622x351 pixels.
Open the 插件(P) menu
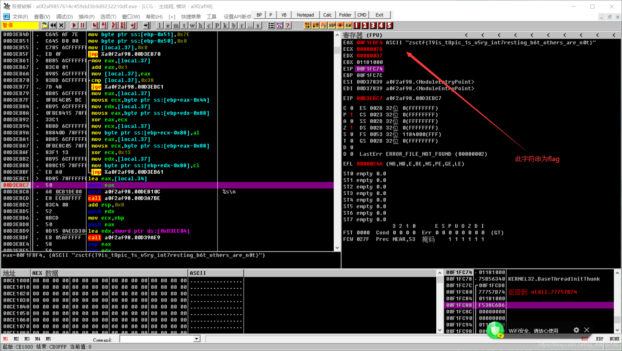tap(86, 16)
